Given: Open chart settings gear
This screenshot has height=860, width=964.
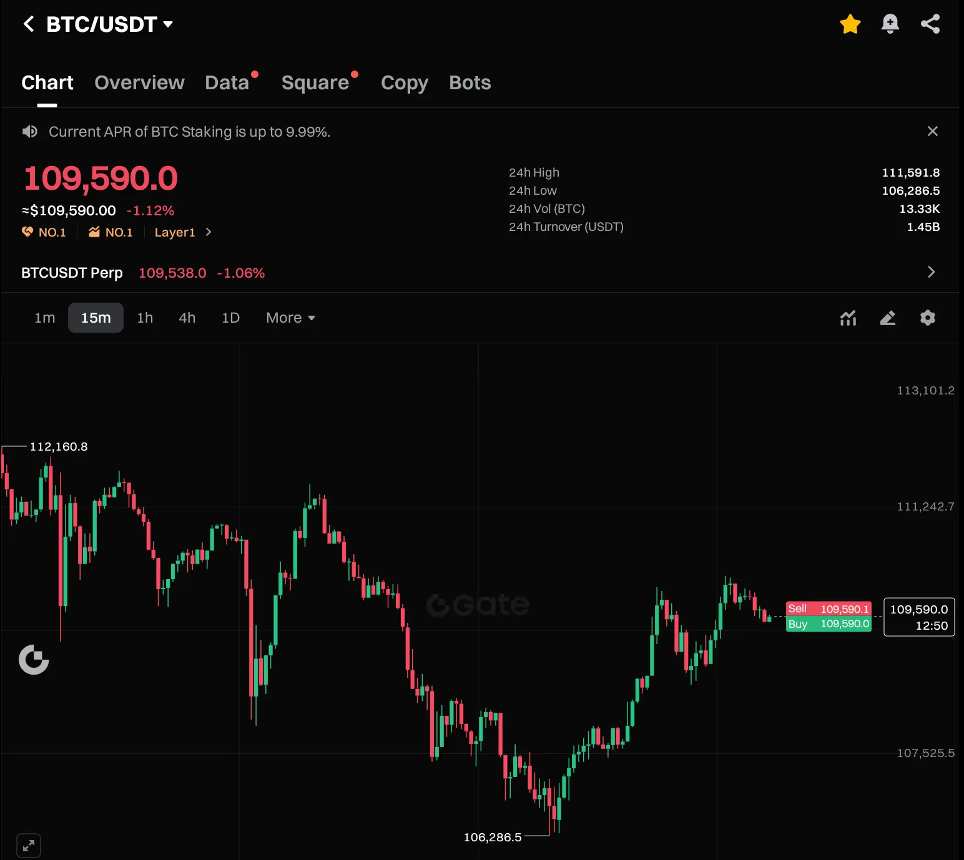Looking at the screenshot, I should (928, 318).
